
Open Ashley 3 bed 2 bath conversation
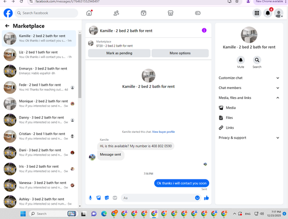point(39,201)
